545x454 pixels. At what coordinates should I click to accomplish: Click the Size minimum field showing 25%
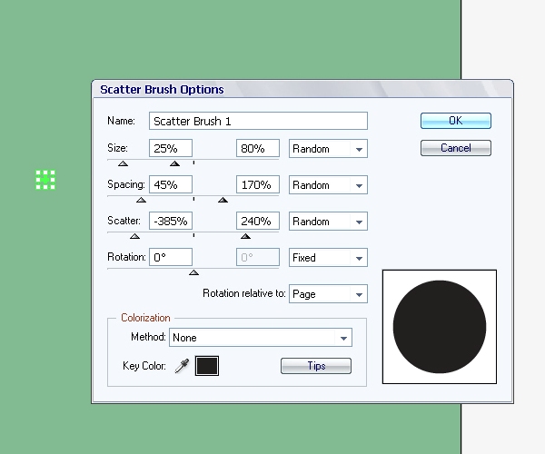coord(171,148)
